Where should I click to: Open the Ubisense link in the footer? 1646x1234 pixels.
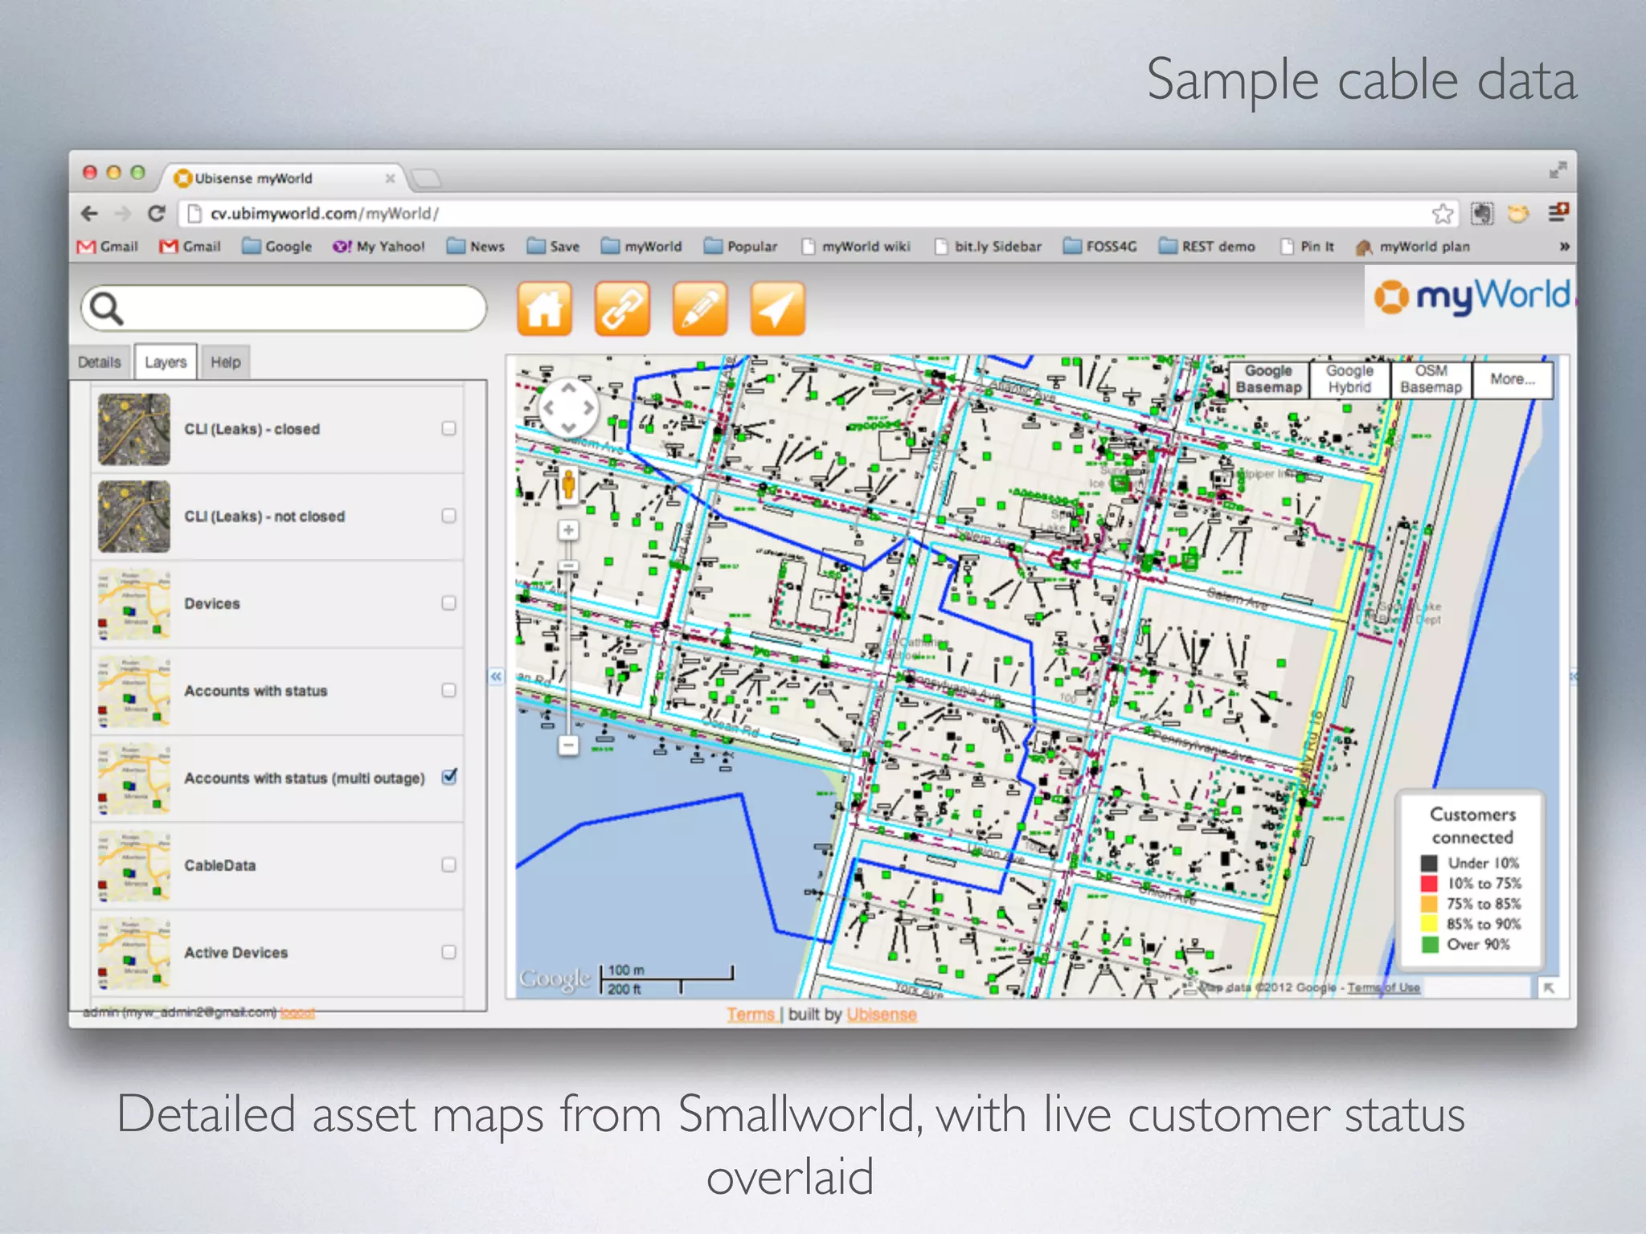882,1015
